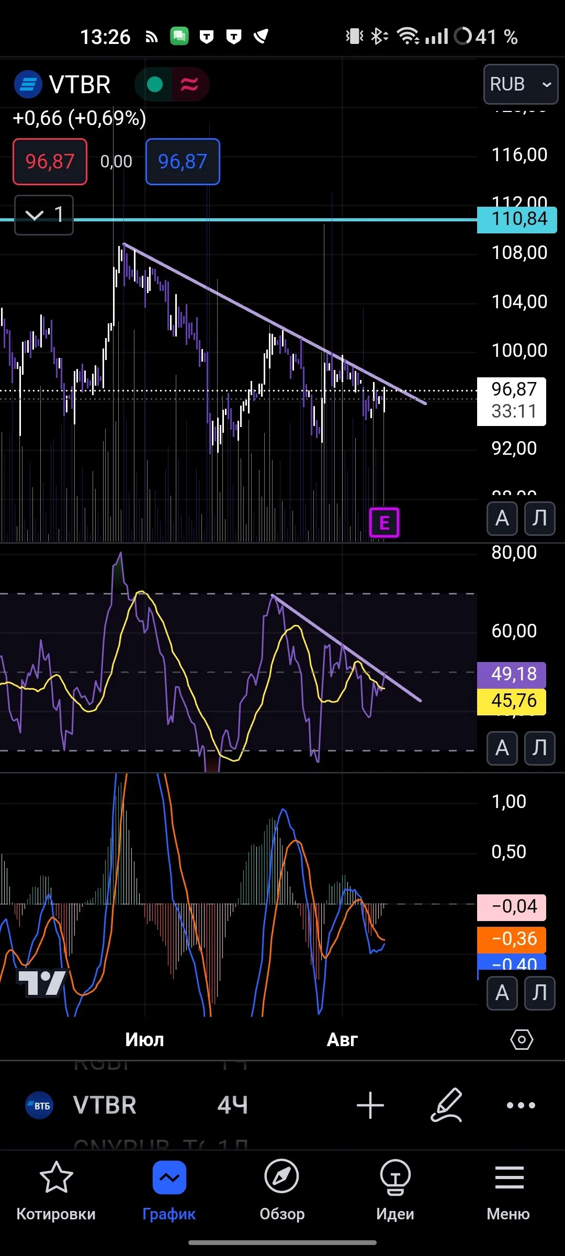Expand the RUB currency dropdown

(x=521, y=84)
